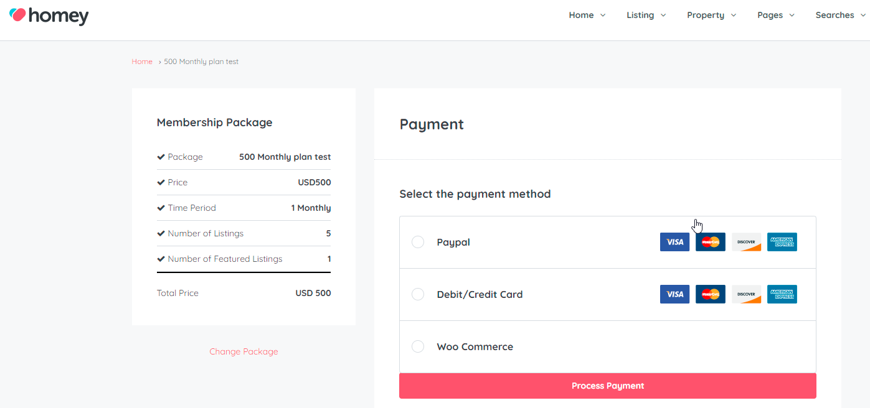870x408 pixels.
Task: Click the 'USD 500' total price value
Action: click(313, 293)
